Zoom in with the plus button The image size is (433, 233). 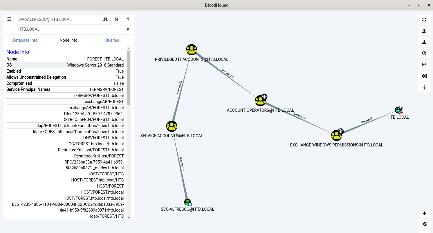coord(424,213)
